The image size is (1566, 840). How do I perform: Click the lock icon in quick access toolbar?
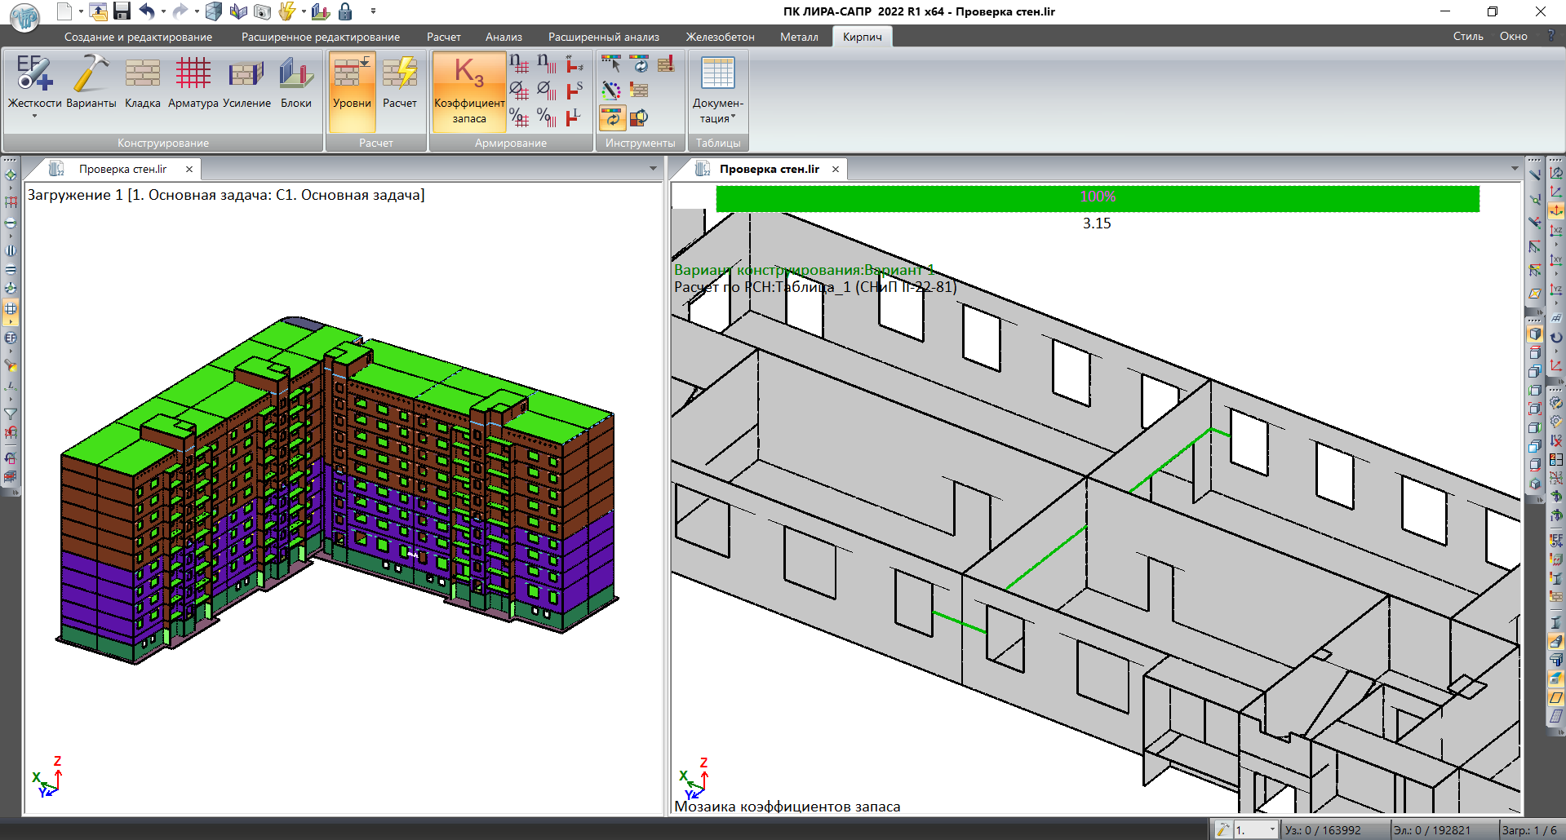point(345,11)
